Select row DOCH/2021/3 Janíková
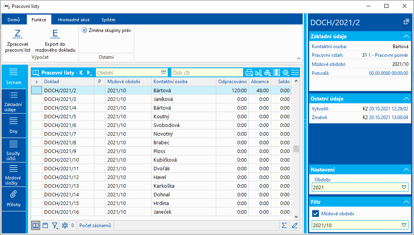Viewport: 414px width, 235px height. [161, 99]
